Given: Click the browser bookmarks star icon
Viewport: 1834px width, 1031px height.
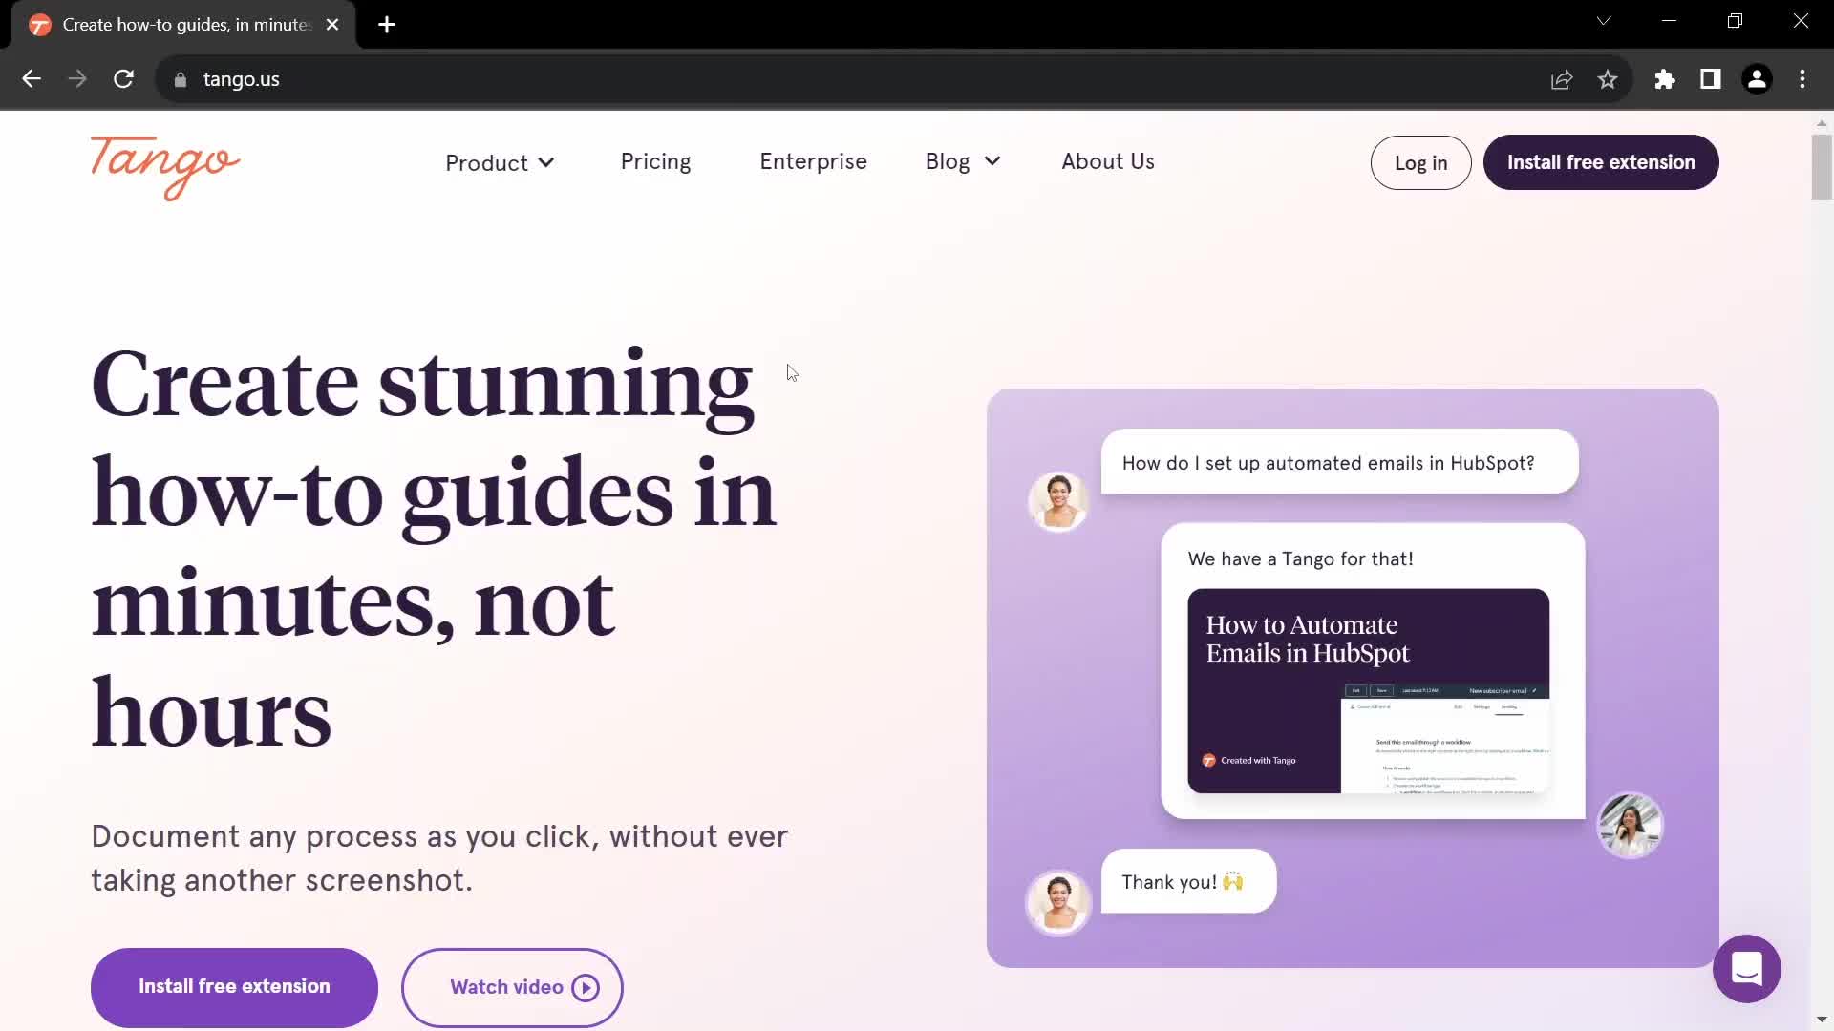Looking at the screenshot, I should (x=1609, y=79).
